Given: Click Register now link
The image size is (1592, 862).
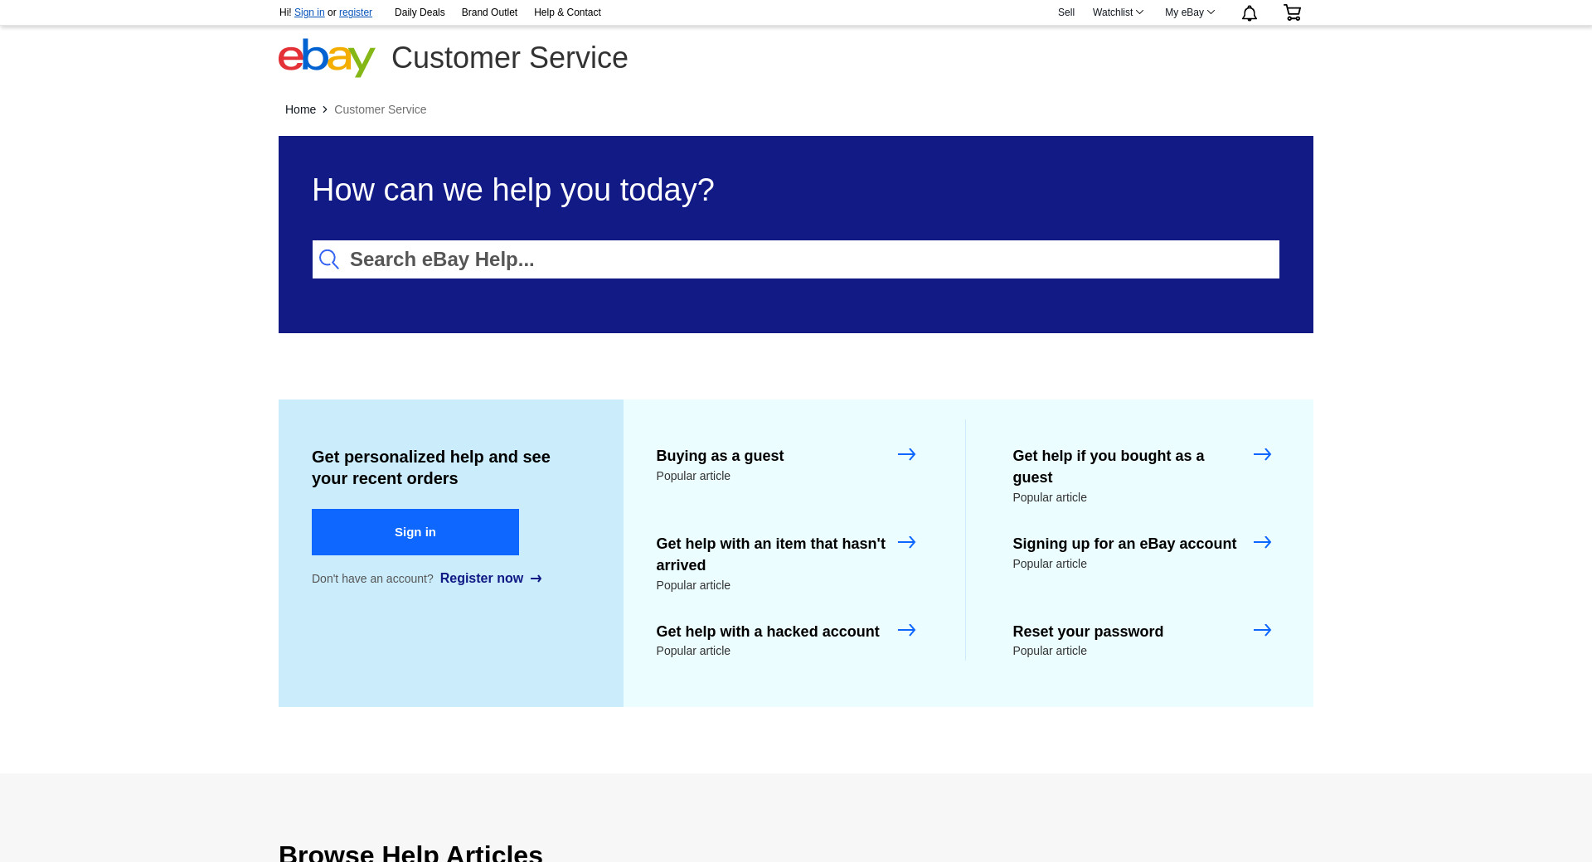Looking at the screenshot, I should [491, 579].
